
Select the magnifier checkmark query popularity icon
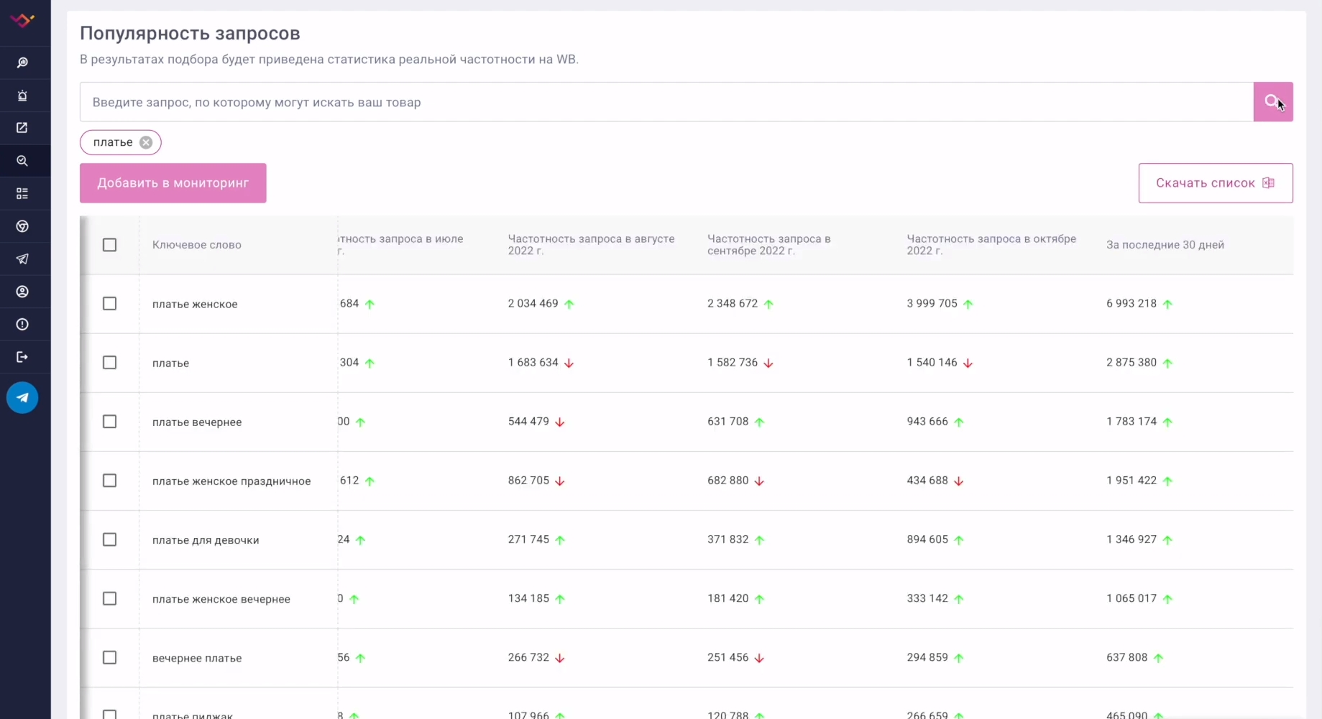click(x=22, y=161)
